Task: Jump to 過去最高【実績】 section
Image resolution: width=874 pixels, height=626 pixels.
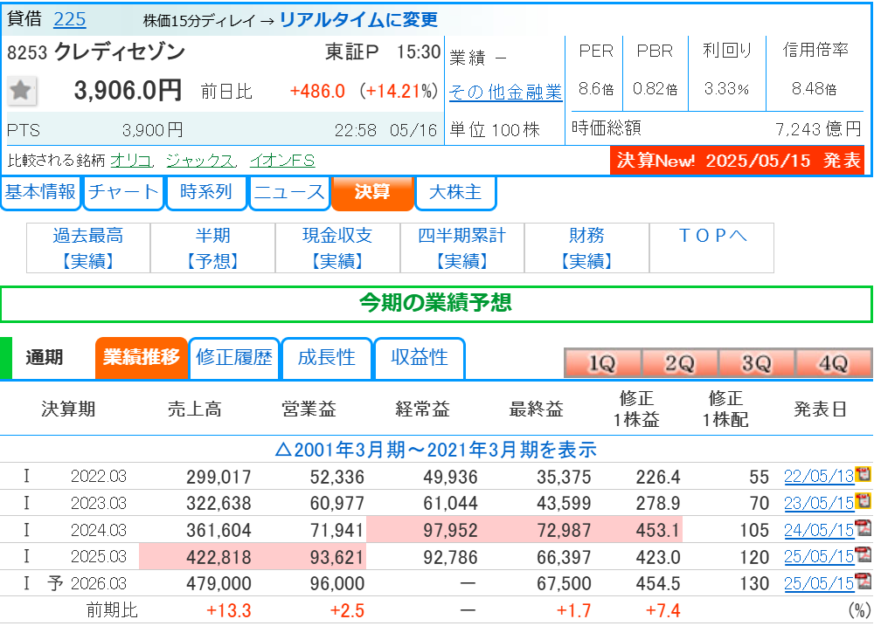Action: pyautogui.click(x=88, y=248)
